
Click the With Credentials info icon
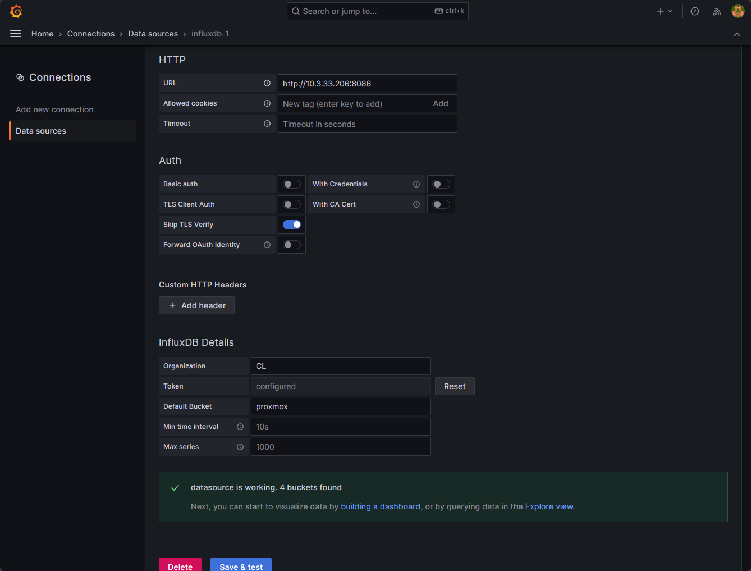416,184
